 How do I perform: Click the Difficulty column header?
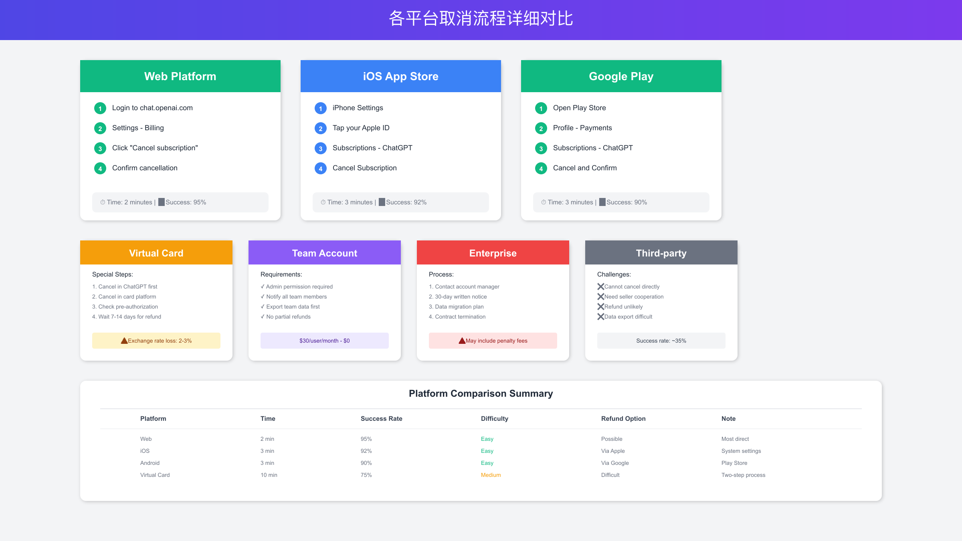pos(495,418)
